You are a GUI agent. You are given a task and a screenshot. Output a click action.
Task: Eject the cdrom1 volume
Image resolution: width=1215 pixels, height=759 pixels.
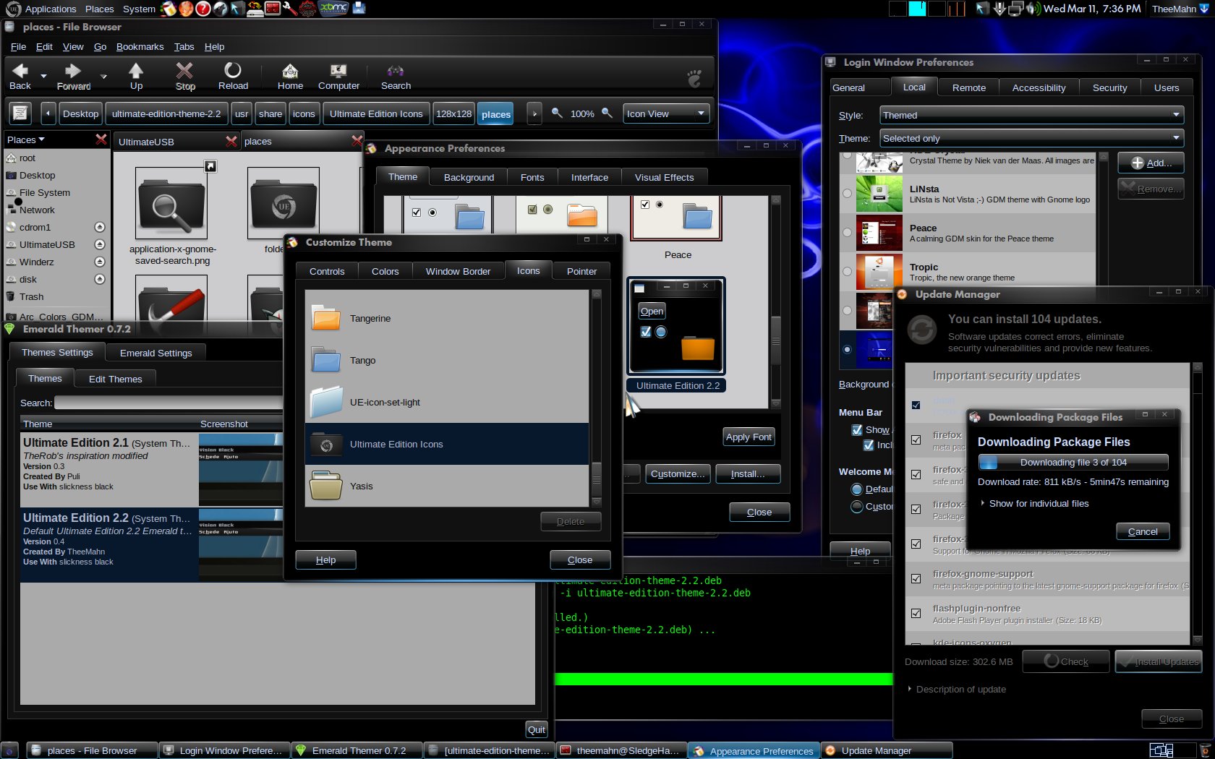(100, 227)
